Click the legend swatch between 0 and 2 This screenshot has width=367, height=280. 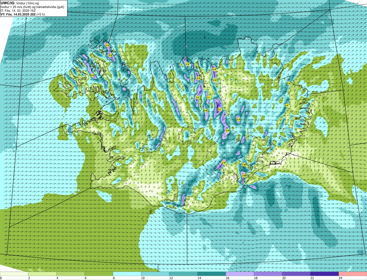click(x=14, y=274)
